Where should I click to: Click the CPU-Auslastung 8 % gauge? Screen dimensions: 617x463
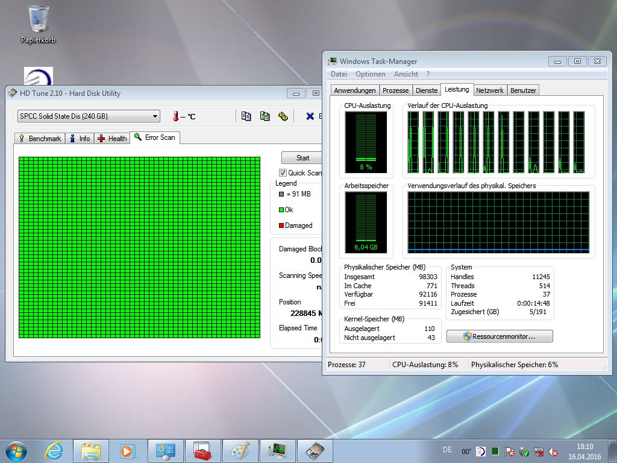pos(366,142)
